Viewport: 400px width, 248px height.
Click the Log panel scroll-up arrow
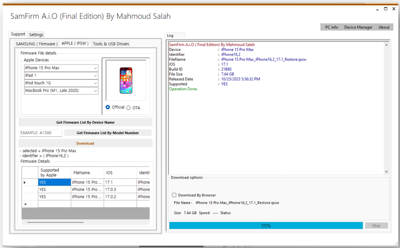coord(386,45)
